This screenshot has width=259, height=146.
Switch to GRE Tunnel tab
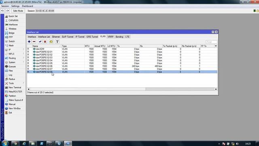(x=92, y=37)
